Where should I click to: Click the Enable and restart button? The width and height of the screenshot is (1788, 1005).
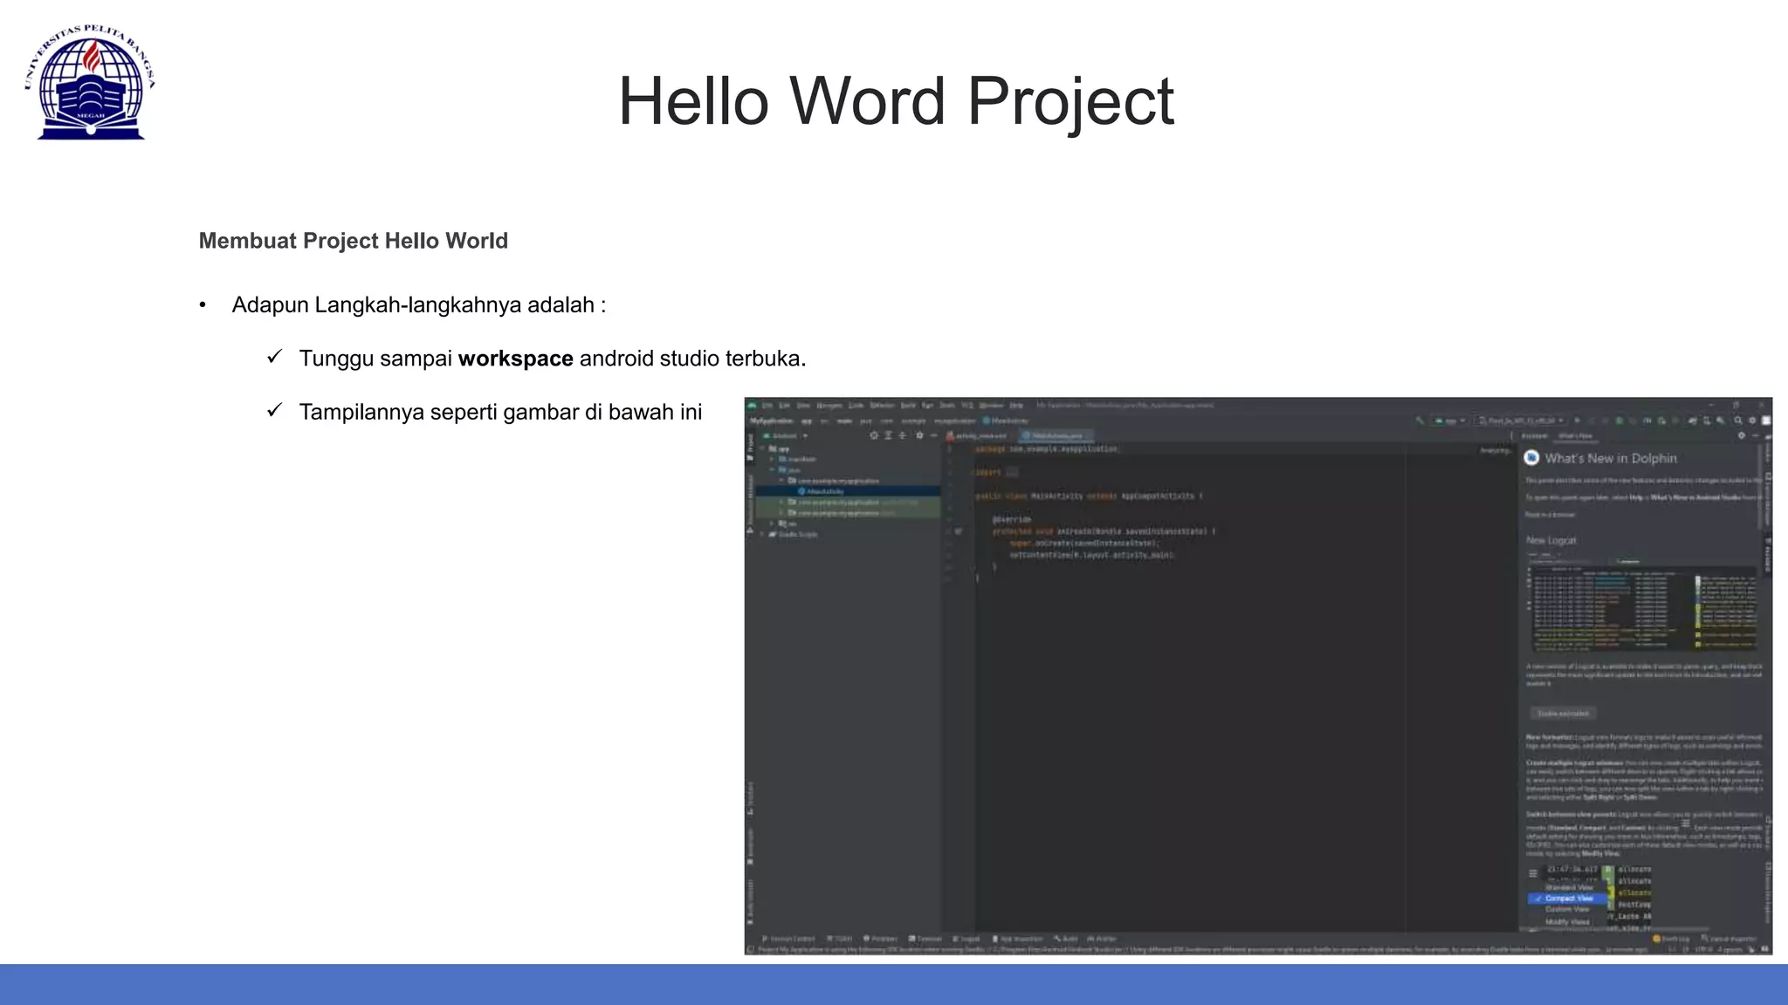1563,714
